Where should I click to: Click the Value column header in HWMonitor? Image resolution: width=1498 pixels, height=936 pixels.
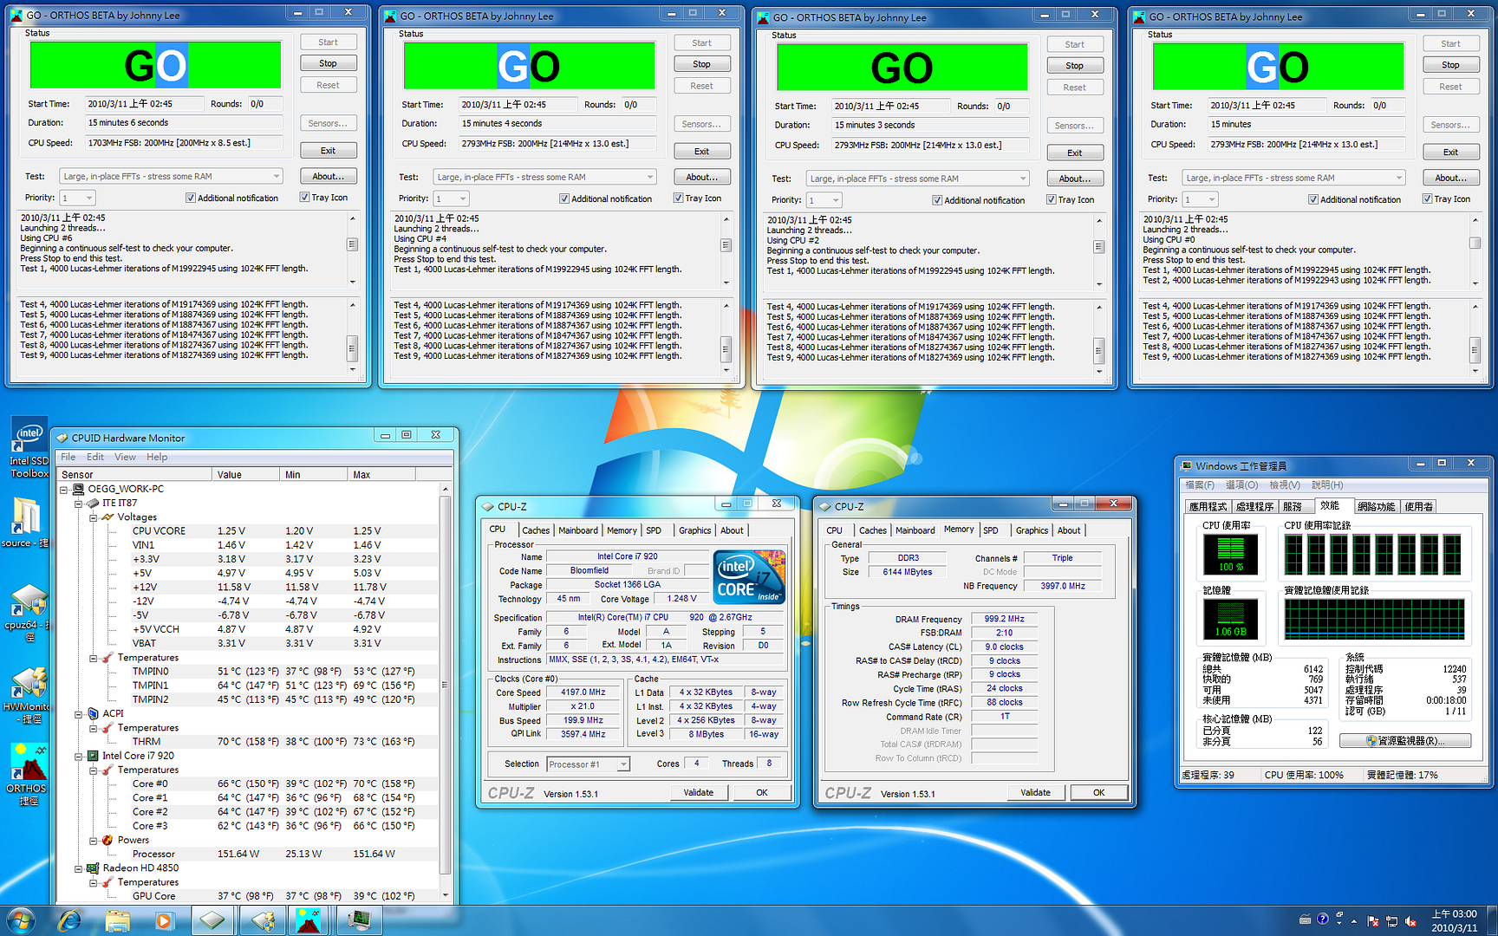pyautogui.click(x=246, y=475)
